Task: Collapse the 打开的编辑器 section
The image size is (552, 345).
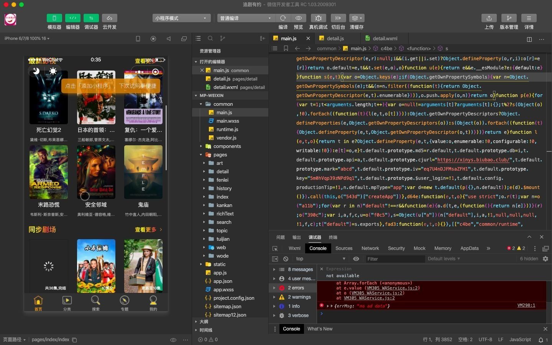Action: coord(230,62)
